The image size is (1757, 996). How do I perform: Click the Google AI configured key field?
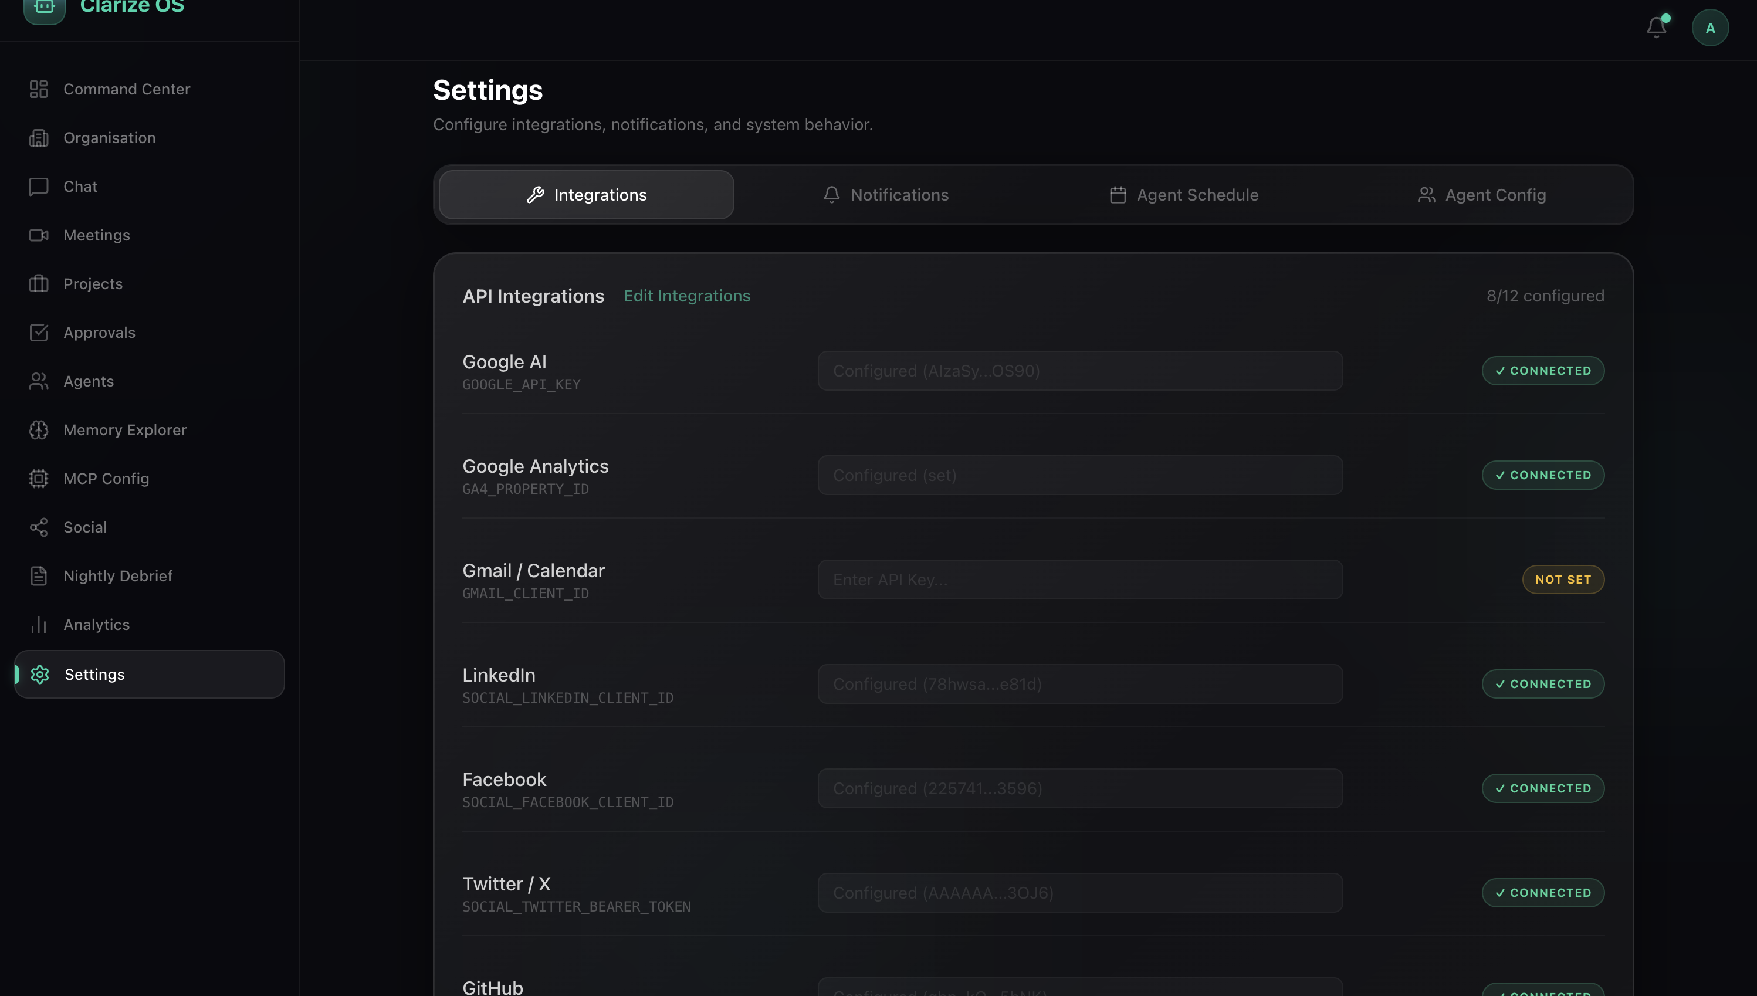pyautogui.click(x=1079, y=371)
